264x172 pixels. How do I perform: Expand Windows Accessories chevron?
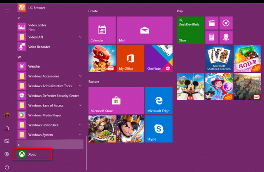tap(80, 76)
